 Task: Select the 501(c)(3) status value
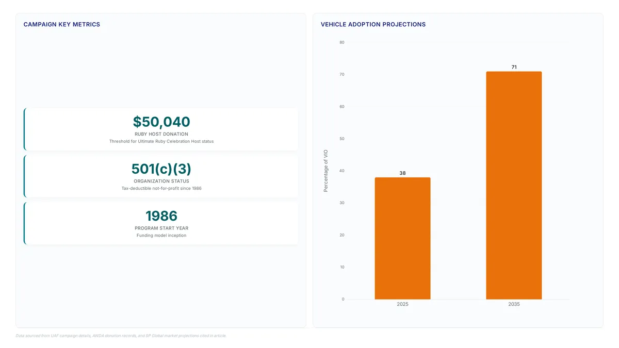click(x=161, y=169)
